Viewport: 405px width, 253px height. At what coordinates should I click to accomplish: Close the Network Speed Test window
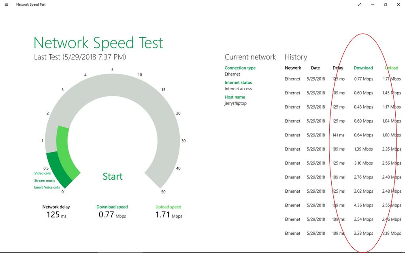click(398, 4)
